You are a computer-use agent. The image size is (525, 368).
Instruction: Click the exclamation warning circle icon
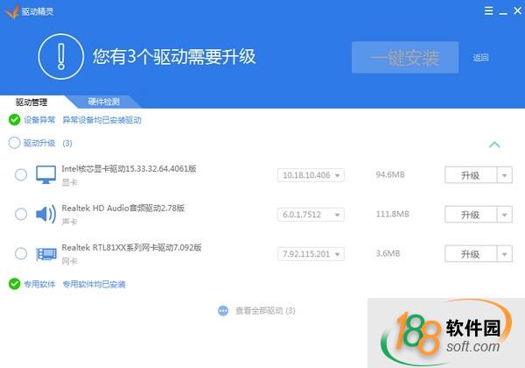pyautogui.click(x=60, y=57)
